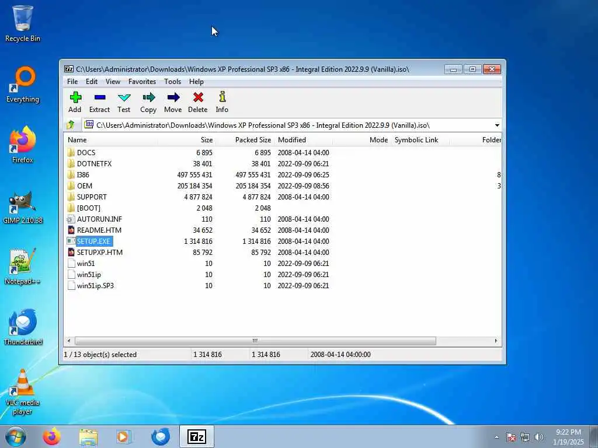Image resolution: width=598 pixels, height=448 pixels.
Task: Open the Info toolbar icon
Action: pyautogui.click(x=222, y=97)
